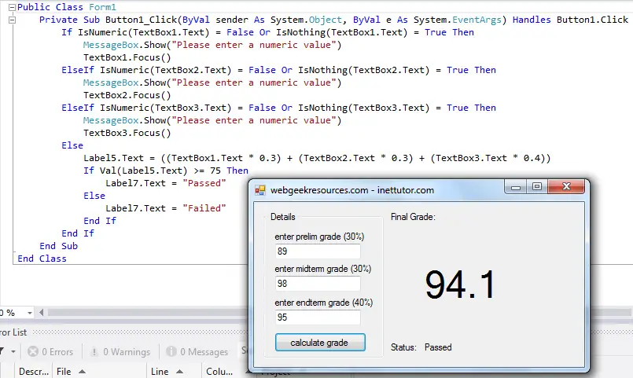Image resolution: width=633 pixels, height=378 pixels.
Task: Click the enter midterm grade (30%) label
Action: coord(323,269)
